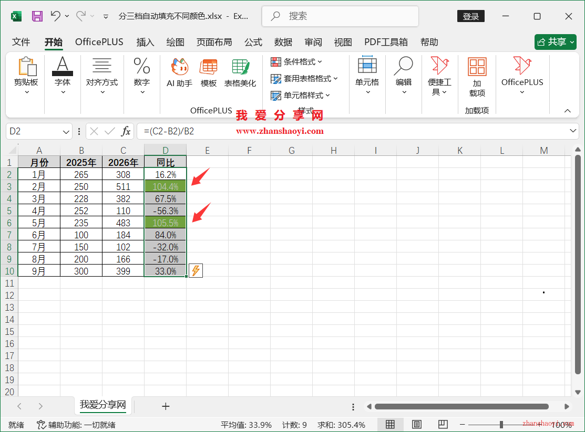Image resolution: width=585 pixels, height=432 pixels.
Task: Click the Select All corner triangle
Action: (x=13, y=150)
